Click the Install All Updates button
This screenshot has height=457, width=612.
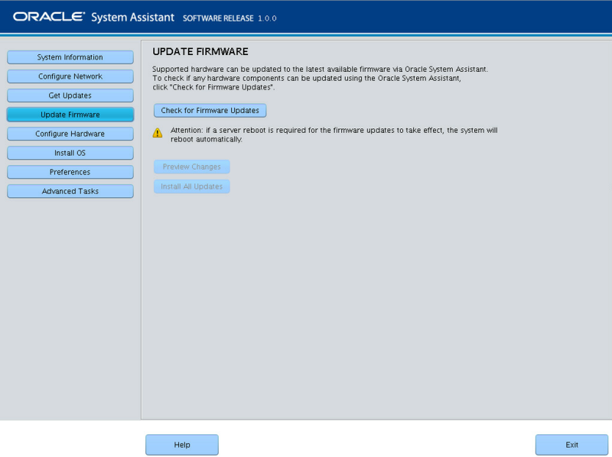pyautogui.click(x=191, y=186)
